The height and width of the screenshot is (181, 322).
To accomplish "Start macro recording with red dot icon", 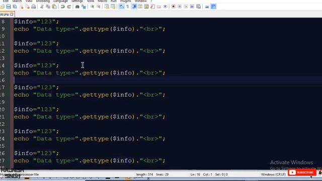I will click(x=173, y=7).
